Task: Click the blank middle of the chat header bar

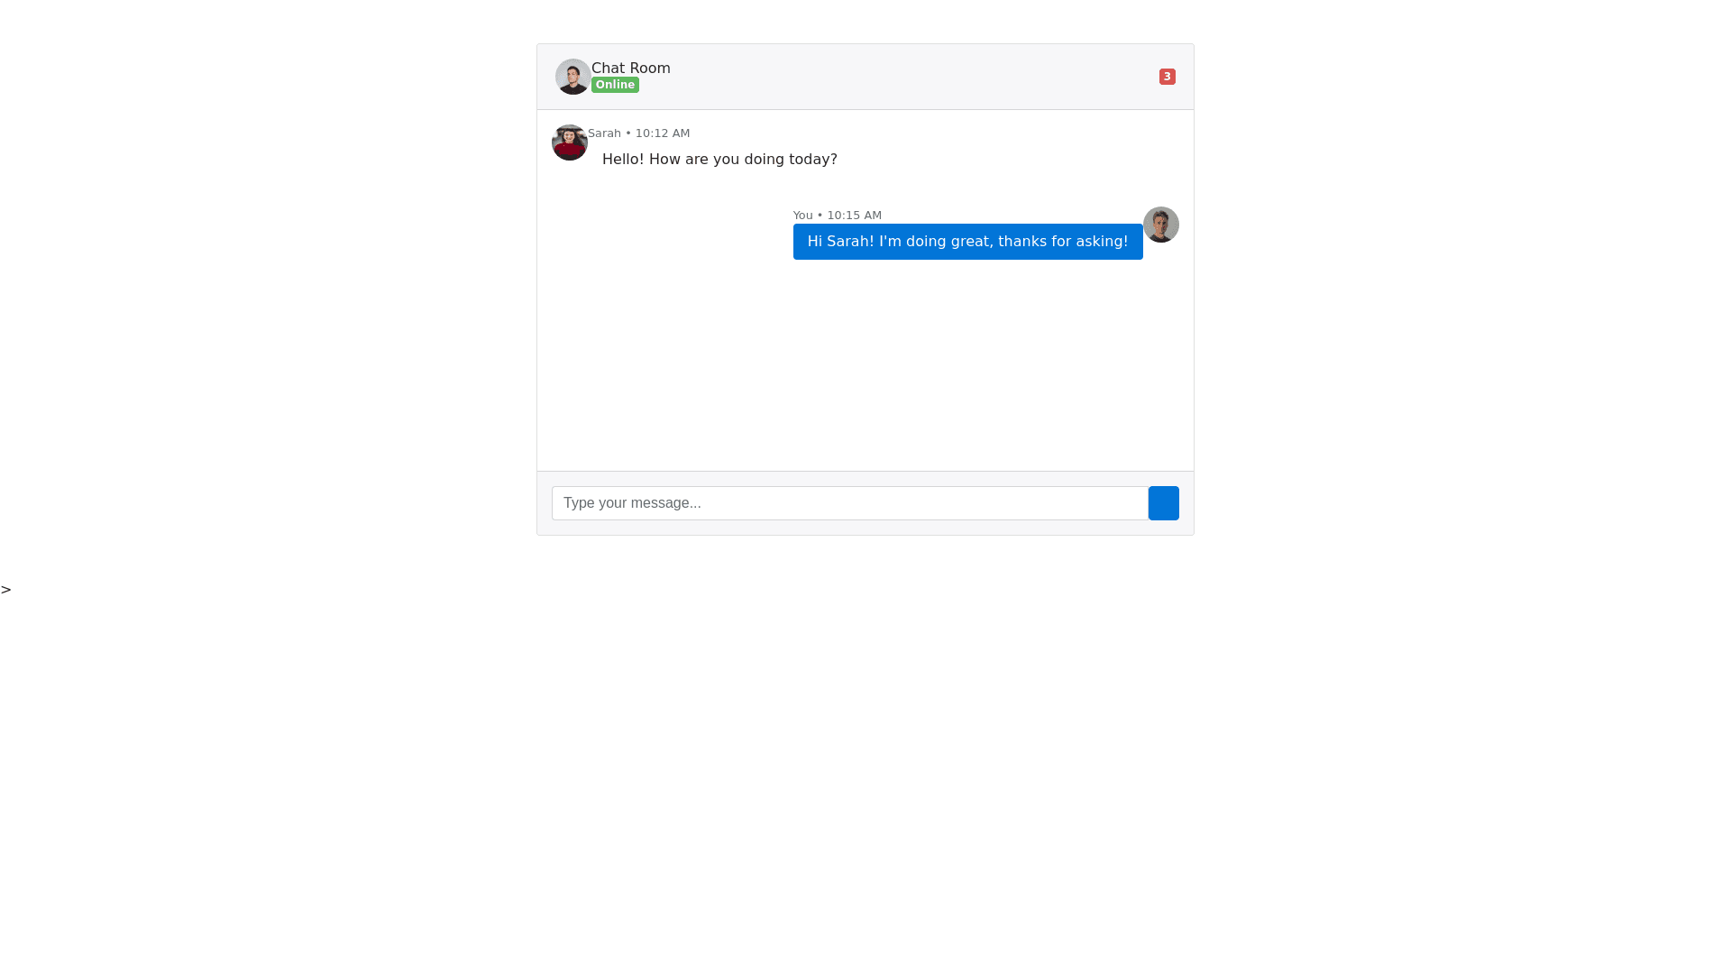Action: point(911,77)
